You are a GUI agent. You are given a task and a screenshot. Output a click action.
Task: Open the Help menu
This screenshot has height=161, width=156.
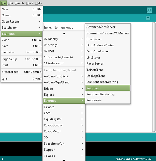pos(38,3)
